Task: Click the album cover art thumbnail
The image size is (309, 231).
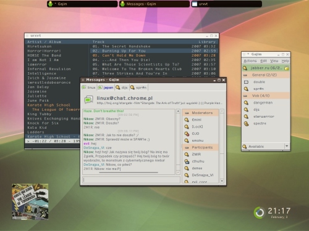Action: 30,201
